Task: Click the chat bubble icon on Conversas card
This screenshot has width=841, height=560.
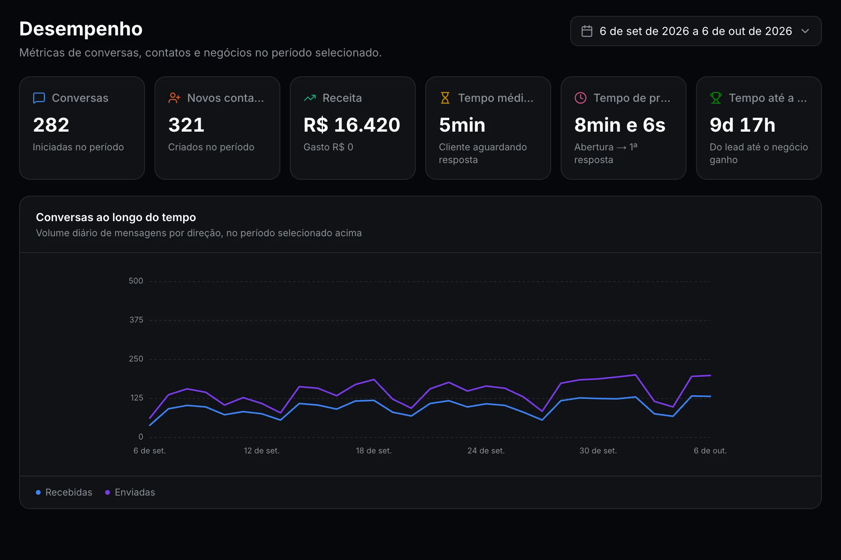Action: click(x=39, y=98)
